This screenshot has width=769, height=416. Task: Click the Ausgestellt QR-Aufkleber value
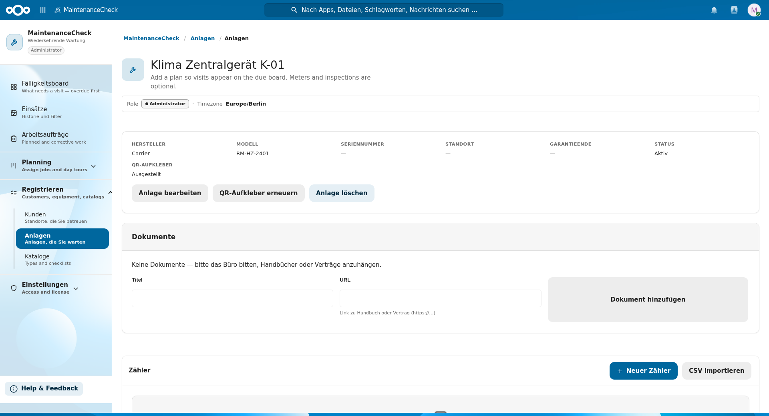(x=146, y=174)
